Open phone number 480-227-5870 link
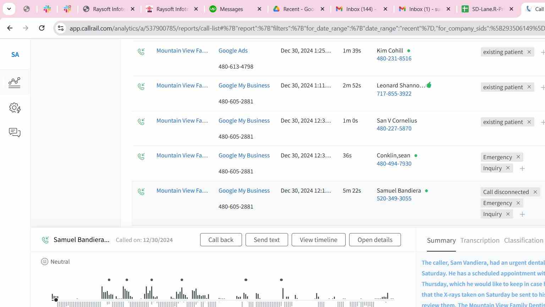 (x=394, y=129)
